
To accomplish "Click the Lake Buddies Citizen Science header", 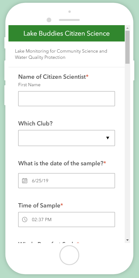I will (67, 33).
